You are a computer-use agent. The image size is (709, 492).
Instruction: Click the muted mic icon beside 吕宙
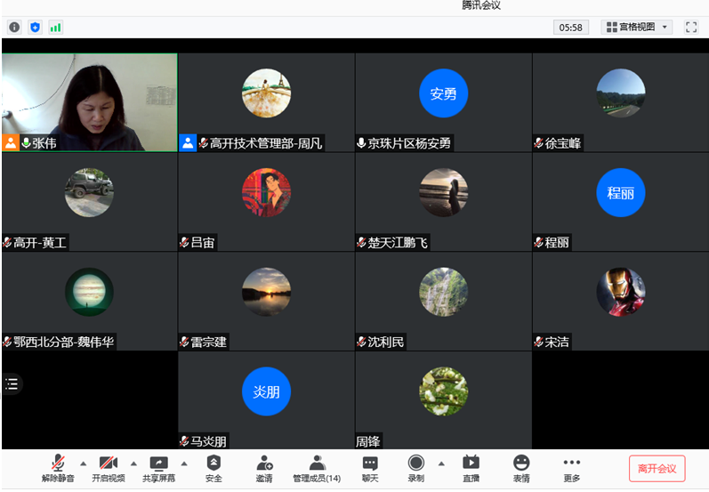tap(184, 243)
